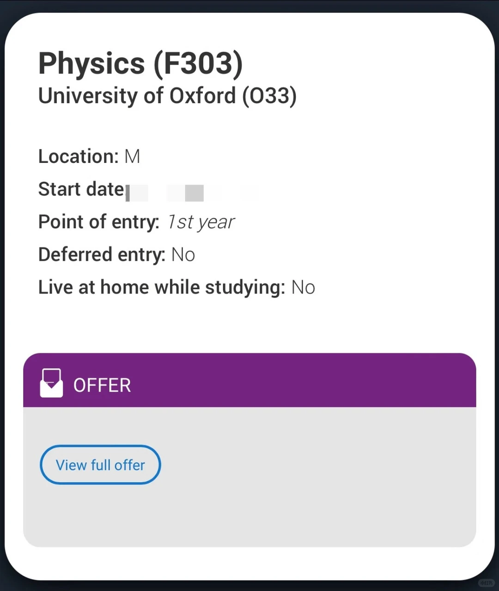Click Live at home while studying: No
This screenshot has height=591, width=499.
(x=176, y=287)
